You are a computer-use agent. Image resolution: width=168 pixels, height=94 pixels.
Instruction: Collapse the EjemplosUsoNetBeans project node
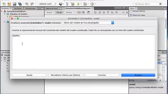point(2,11)
